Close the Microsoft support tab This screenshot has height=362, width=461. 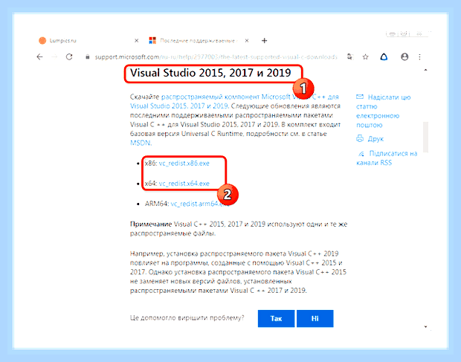[x=247, y=41]
